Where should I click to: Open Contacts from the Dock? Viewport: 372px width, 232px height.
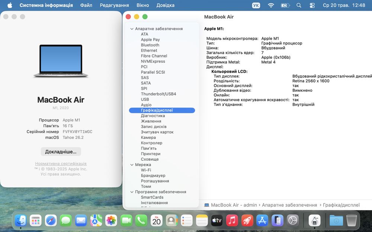(x=171, y=220)
